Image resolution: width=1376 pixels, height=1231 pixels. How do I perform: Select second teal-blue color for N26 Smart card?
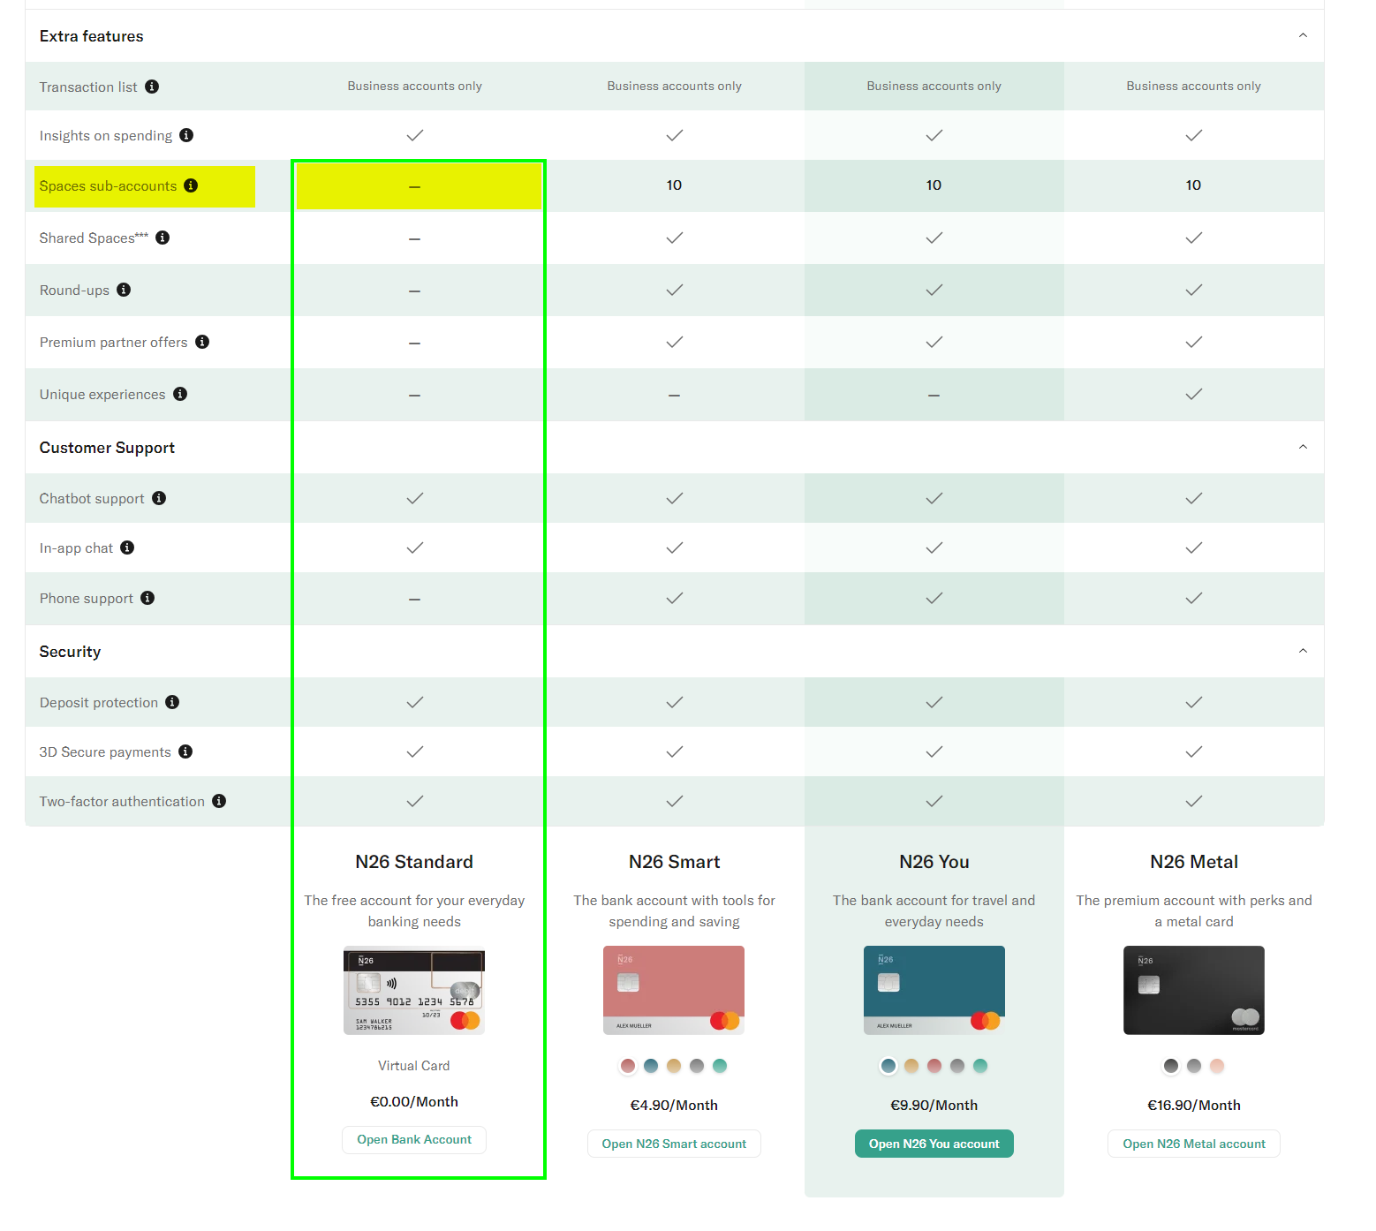click(651, 1066)
